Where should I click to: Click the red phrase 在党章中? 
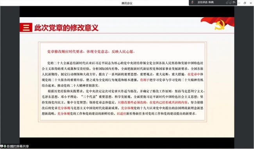(194, 74)
